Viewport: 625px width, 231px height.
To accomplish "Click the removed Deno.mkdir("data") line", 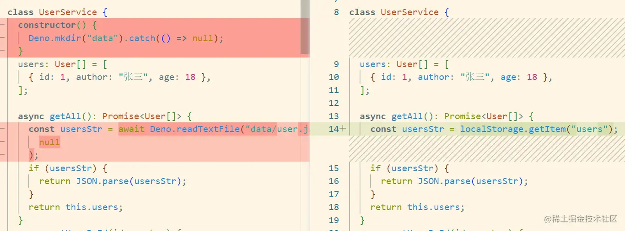I will click(x=126, y=38).
